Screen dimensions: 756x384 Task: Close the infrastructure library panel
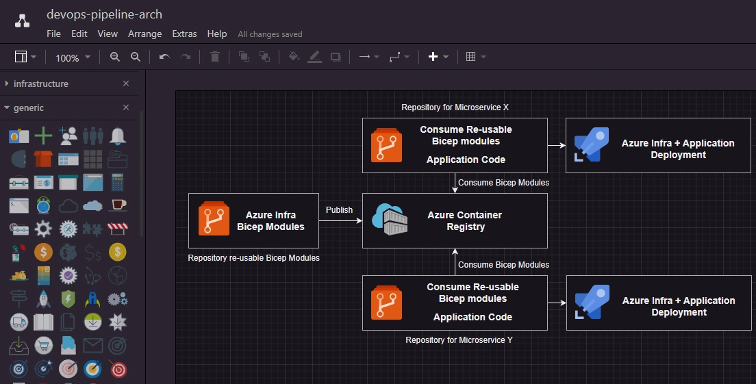(x=126, y=84)
